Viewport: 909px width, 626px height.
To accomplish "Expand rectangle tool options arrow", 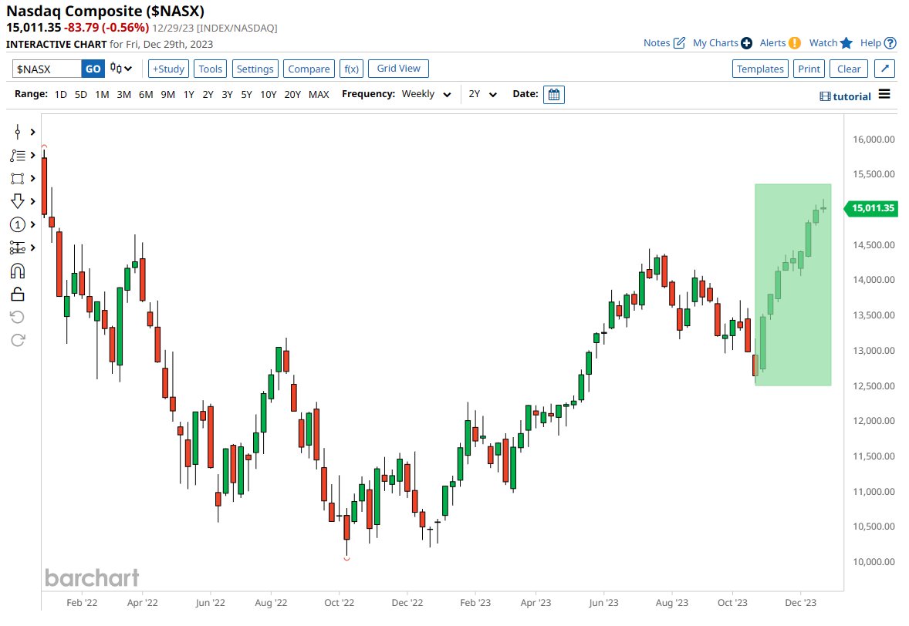I will (x=33, y=178).
